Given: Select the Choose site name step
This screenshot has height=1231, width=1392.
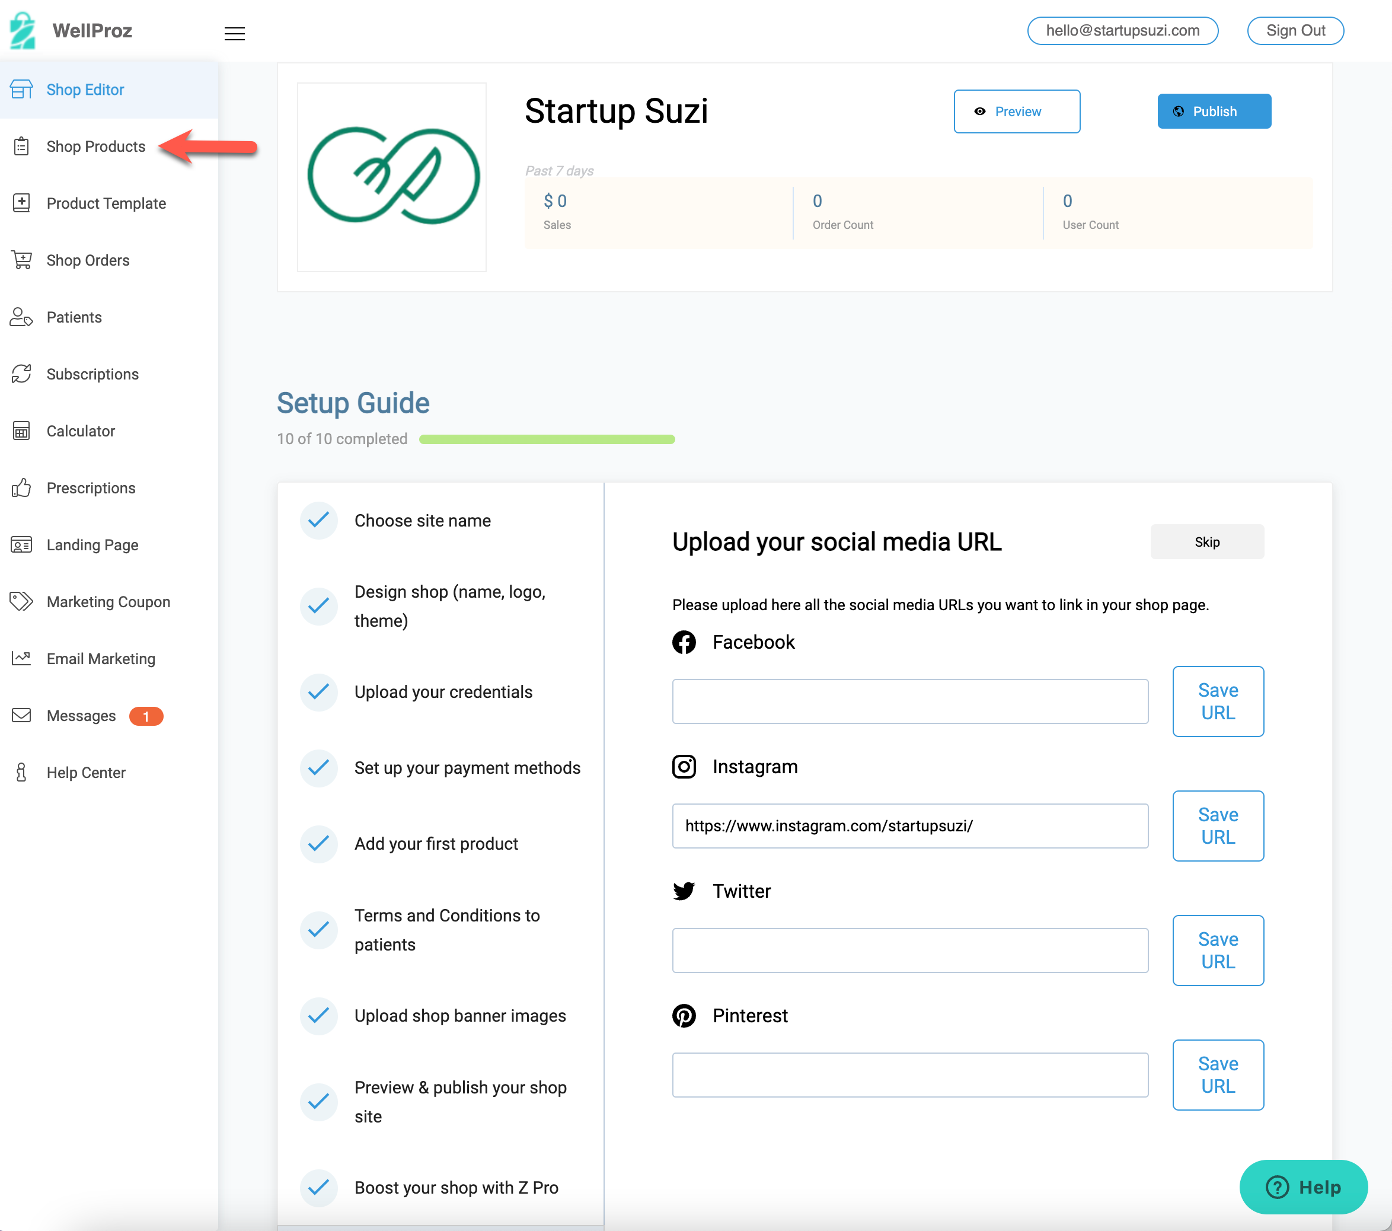Looking at the screenshot, I should 440,521.
